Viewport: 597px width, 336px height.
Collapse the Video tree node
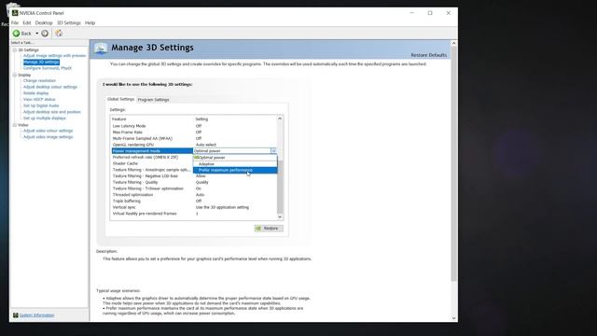(x=15, y=125)
